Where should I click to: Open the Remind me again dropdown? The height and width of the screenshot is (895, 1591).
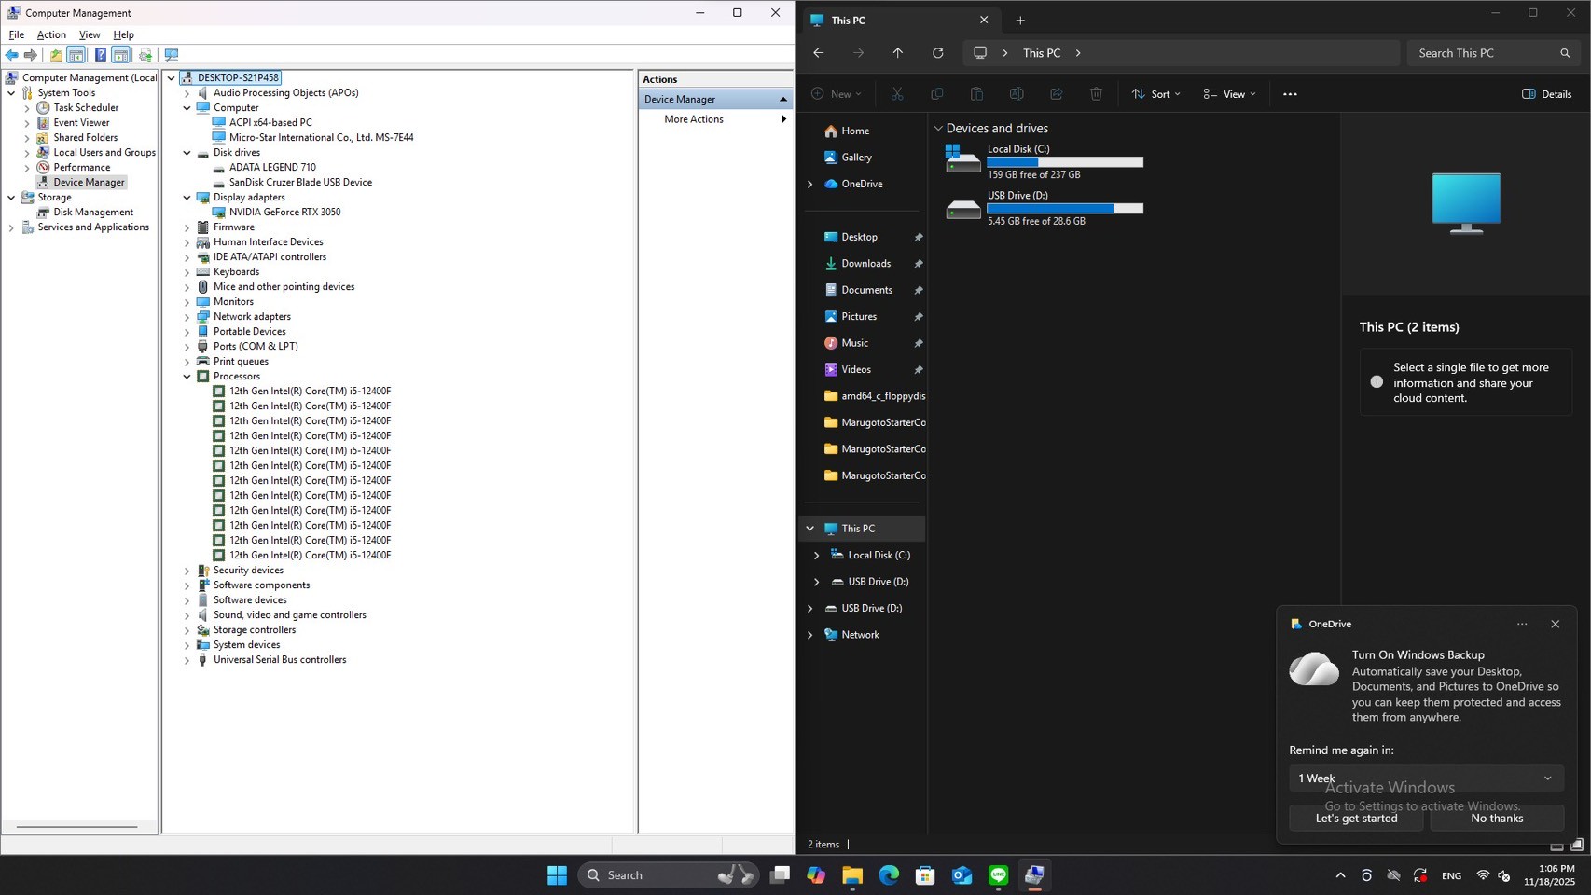1425,778
